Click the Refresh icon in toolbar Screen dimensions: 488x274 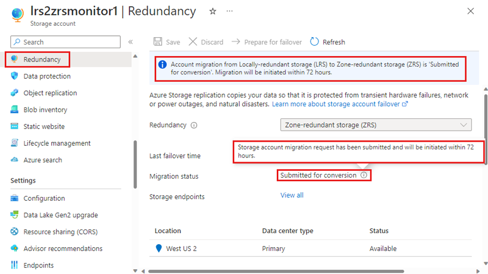click(x=314, y=41)
